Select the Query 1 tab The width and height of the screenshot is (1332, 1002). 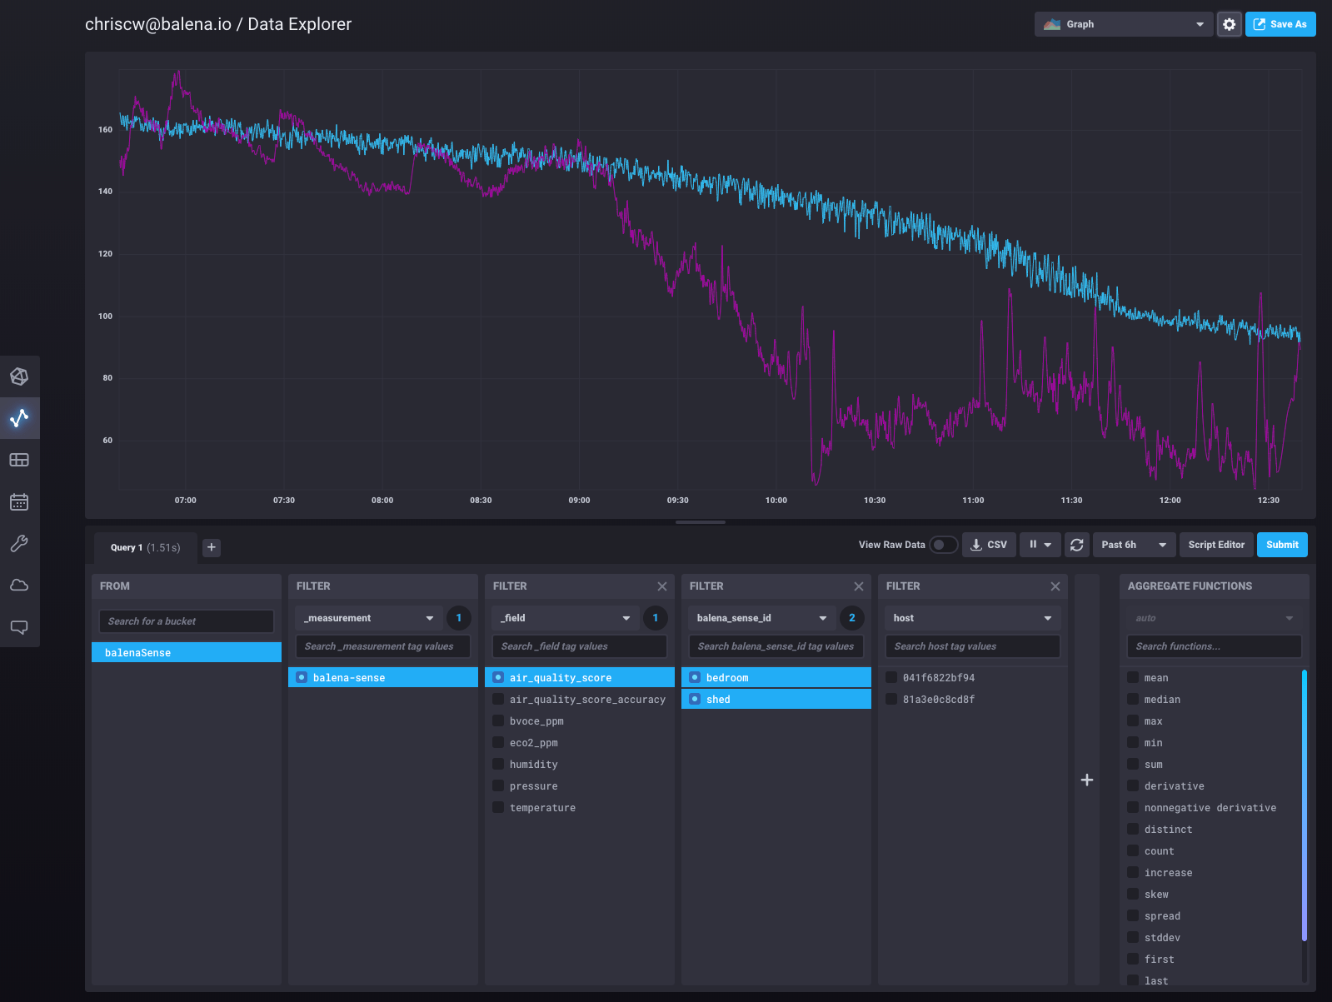tap(145, 547)
